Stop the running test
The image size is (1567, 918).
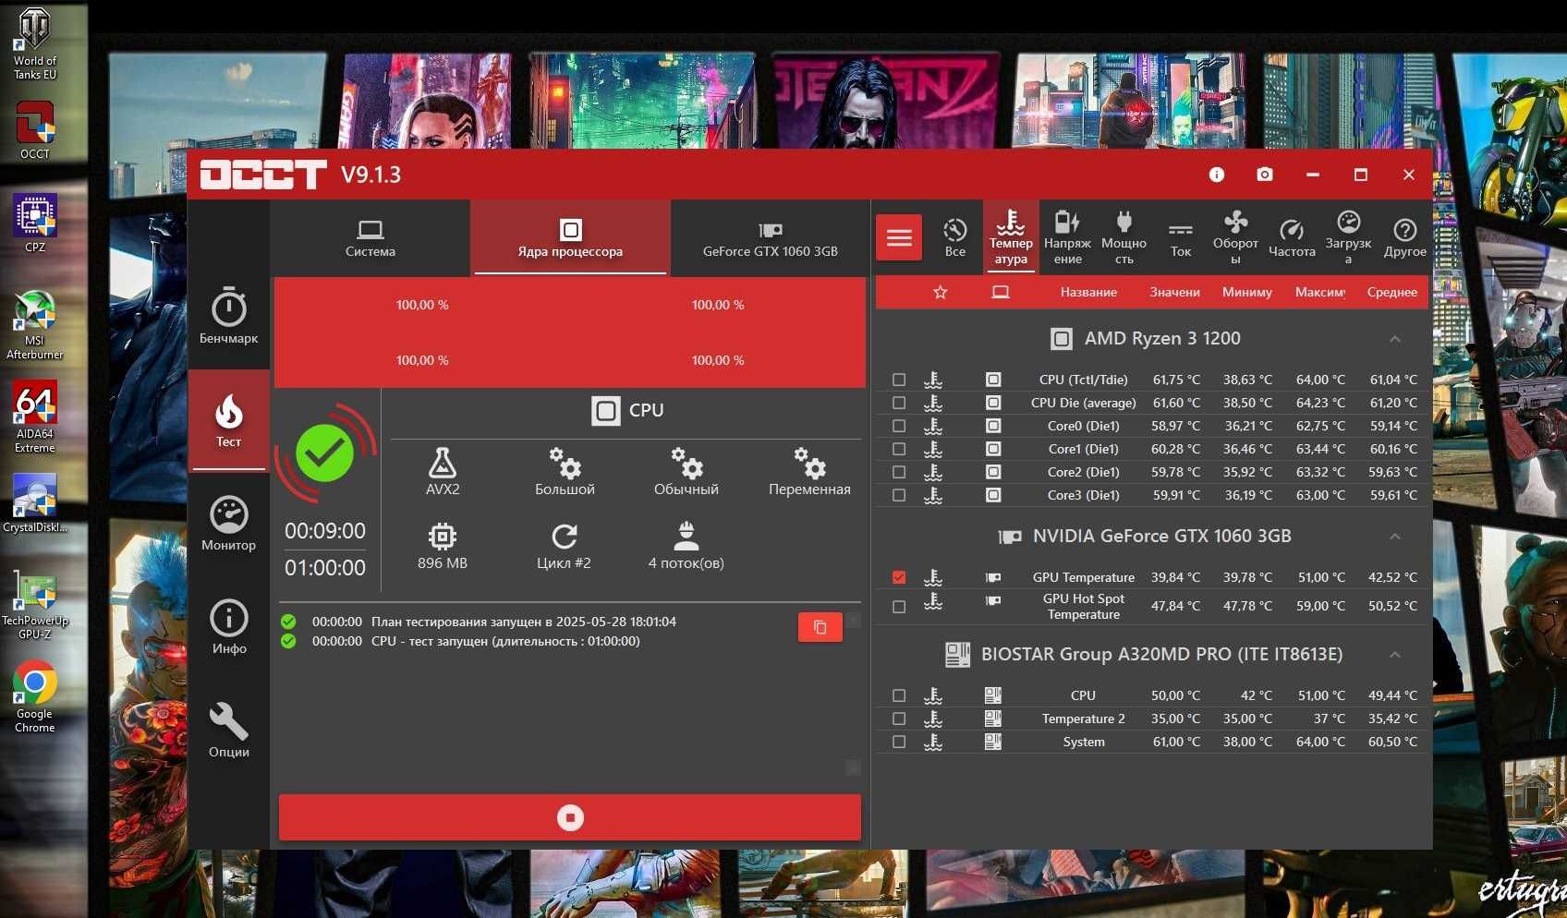(x=570, y=817)
